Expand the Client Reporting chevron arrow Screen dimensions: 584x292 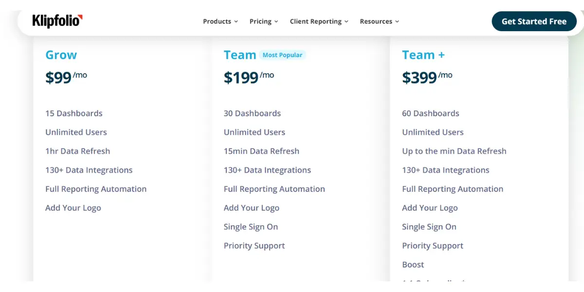tap(347, 21)
